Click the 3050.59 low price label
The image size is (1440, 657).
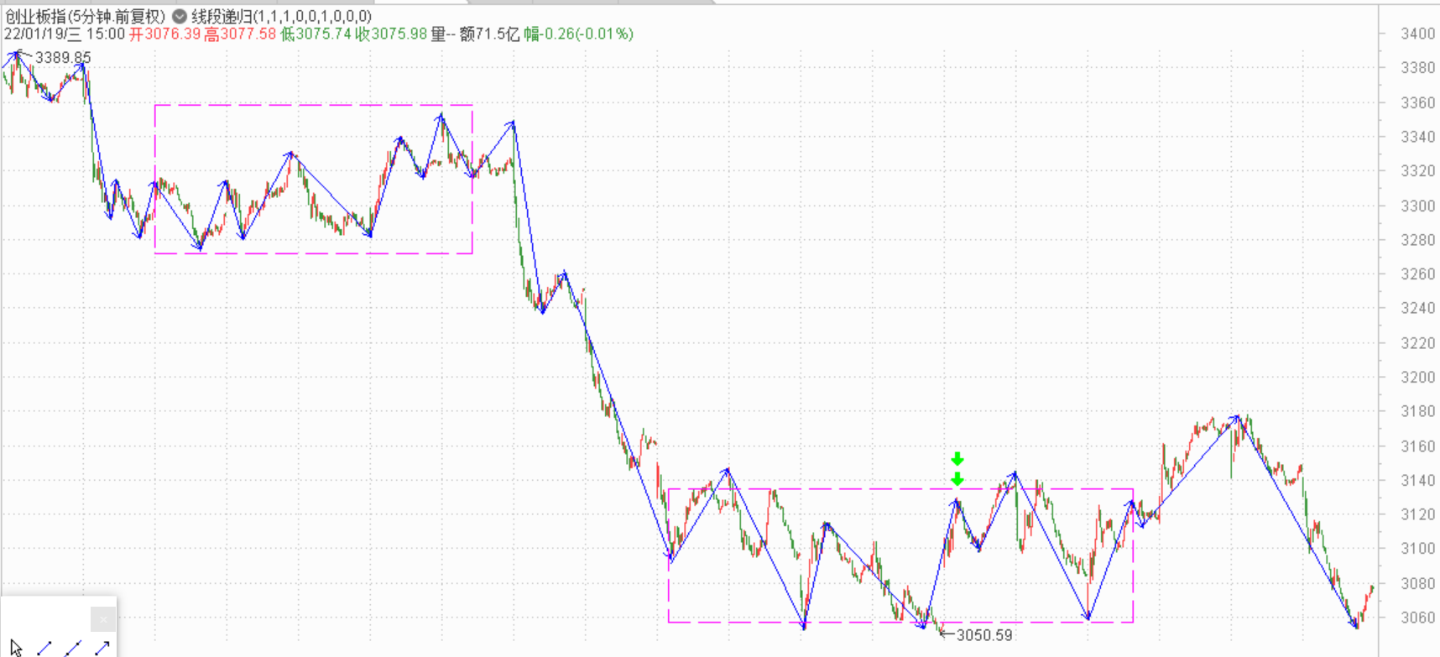click(x=984, y=635)
